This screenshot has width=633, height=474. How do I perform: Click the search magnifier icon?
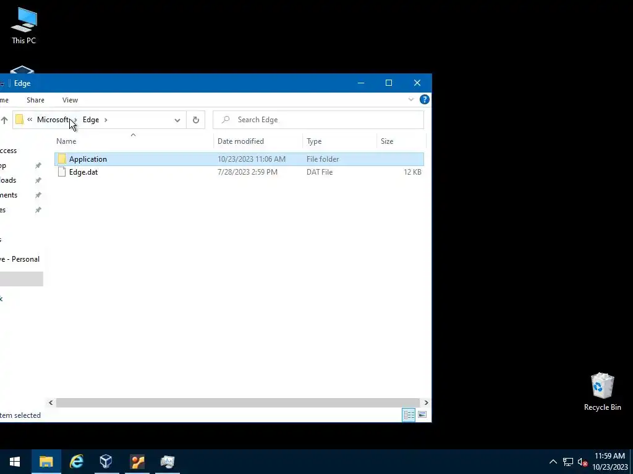click(x=226, y=120)
